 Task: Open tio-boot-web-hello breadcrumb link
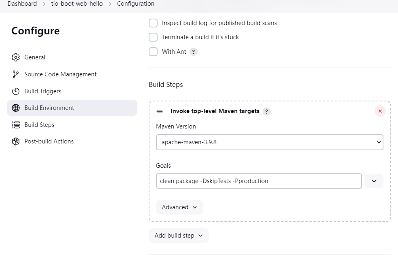click(77, 4)
